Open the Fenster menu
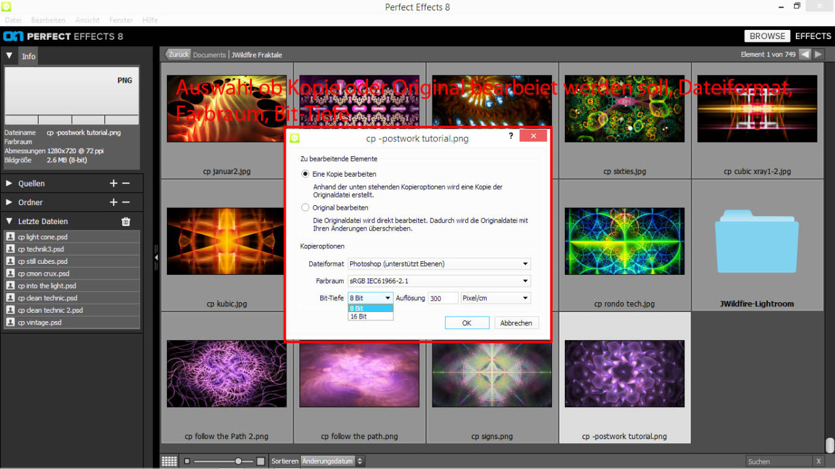This screenshot has width=835, height=469. coord(121,20)
